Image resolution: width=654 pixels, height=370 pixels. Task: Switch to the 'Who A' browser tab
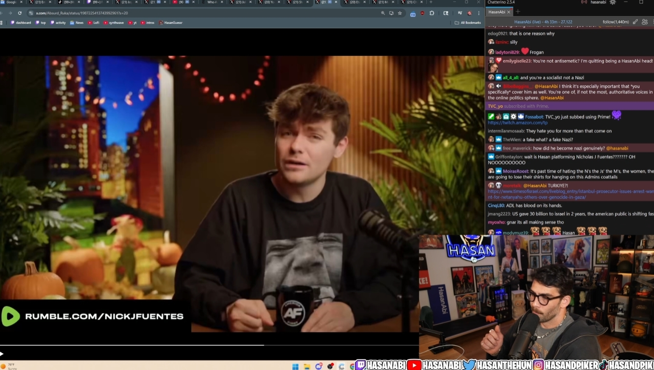point(212,2)
